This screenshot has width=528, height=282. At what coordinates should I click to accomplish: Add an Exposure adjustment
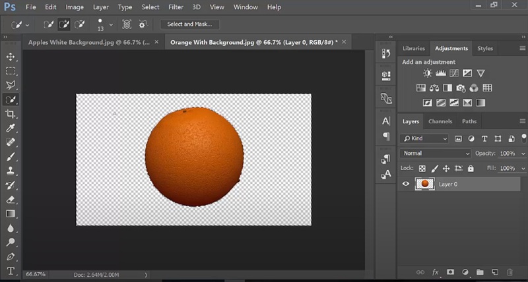point(467,73)
